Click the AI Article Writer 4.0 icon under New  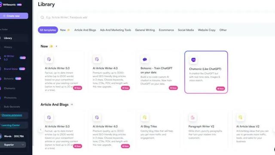click(97, 59)
